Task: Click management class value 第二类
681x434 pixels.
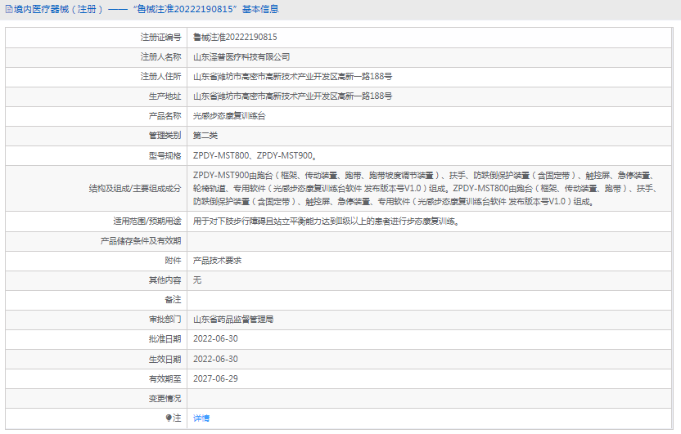Action: [x=205, y=136]
